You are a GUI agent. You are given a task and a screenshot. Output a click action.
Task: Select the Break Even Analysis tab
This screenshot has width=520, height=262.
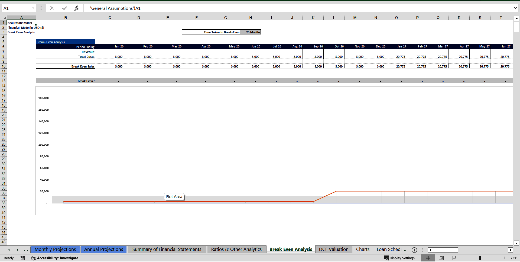[x=291, y=250]
